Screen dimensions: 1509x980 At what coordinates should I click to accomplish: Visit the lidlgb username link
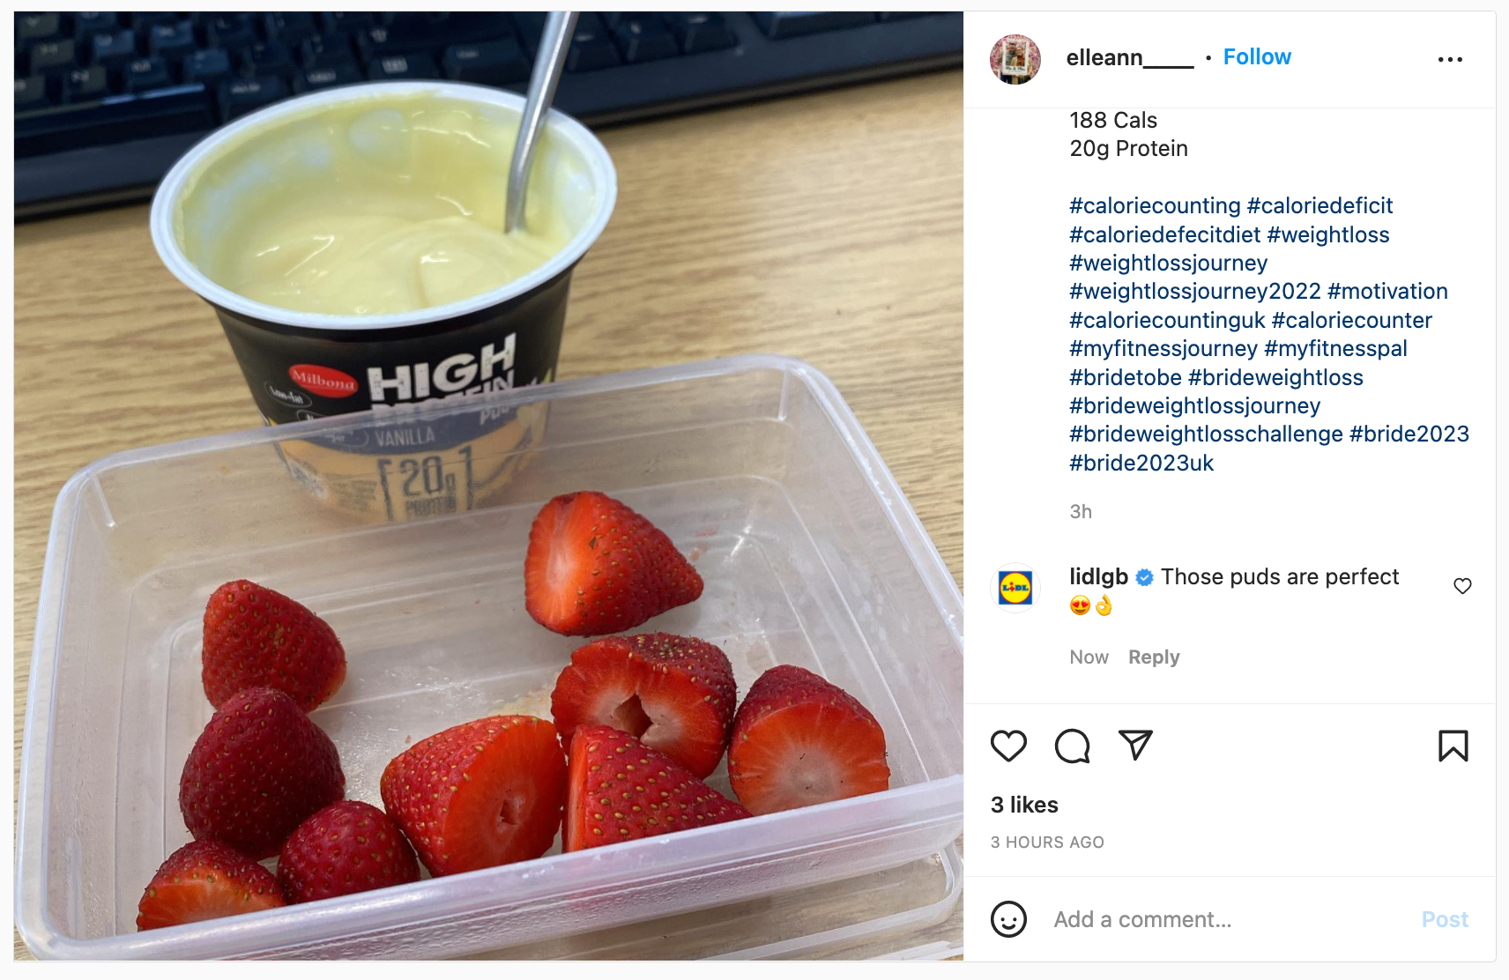coord(1098,576)
